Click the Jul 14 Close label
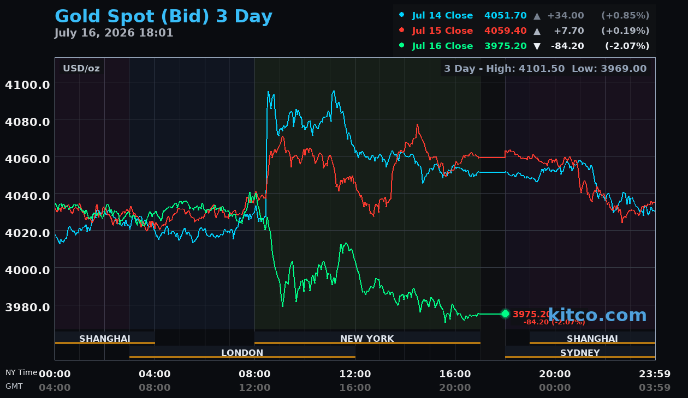The height and width of the screenshot is (398, 688). 442,15
